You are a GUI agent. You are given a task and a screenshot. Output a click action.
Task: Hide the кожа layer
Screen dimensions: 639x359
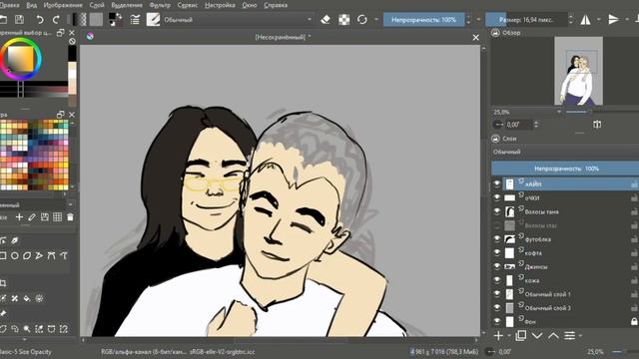[497, 280]
